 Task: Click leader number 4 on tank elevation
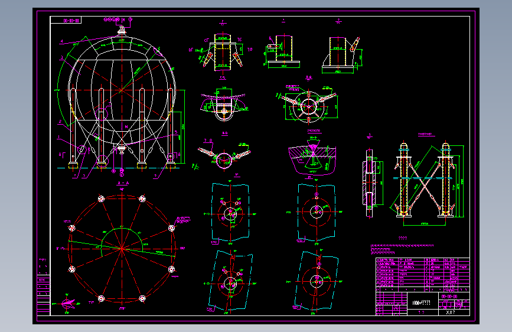click(x=62, y=41)
